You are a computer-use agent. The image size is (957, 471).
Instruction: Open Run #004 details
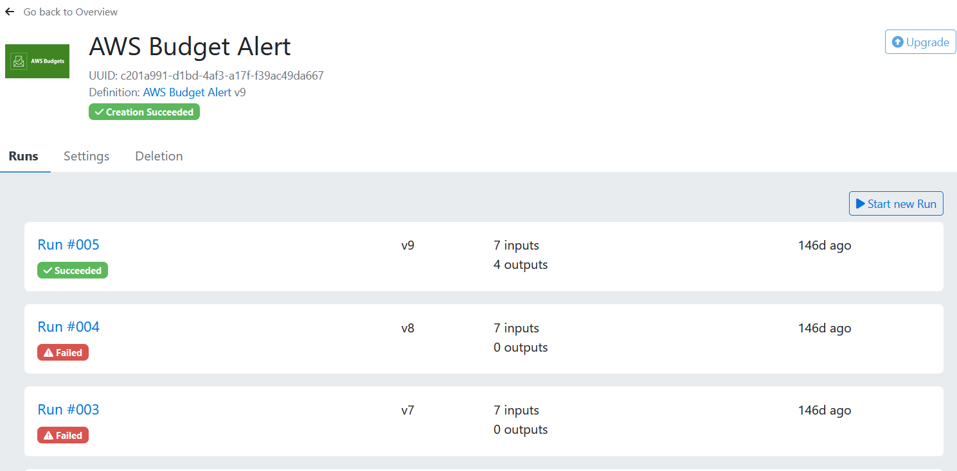click(68, 327)
